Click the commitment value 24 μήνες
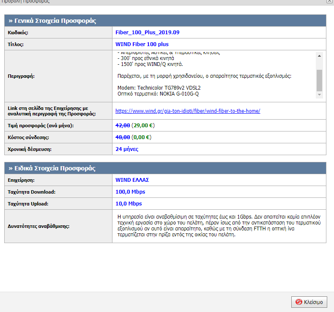The image size is (334, 312). pos(127,149)
